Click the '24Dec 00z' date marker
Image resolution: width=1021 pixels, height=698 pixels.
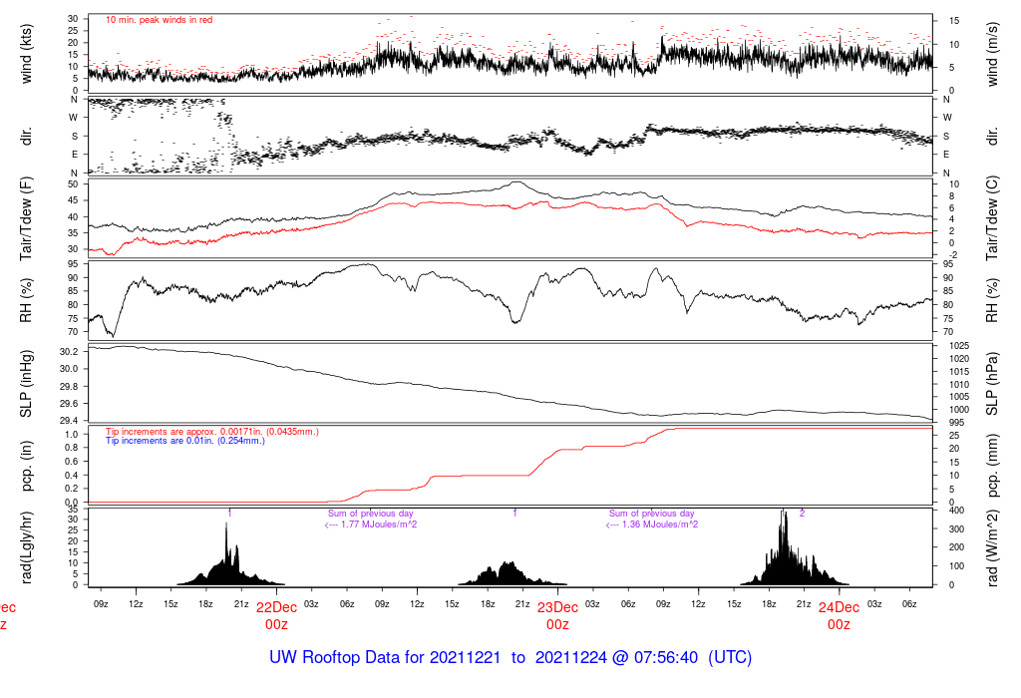coord(839,616)
